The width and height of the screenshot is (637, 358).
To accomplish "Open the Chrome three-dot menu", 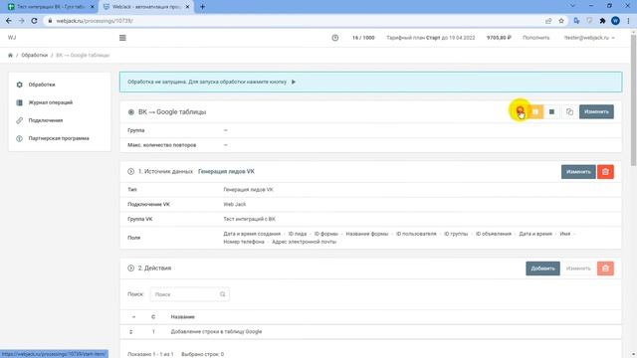I will click(628, 21).
